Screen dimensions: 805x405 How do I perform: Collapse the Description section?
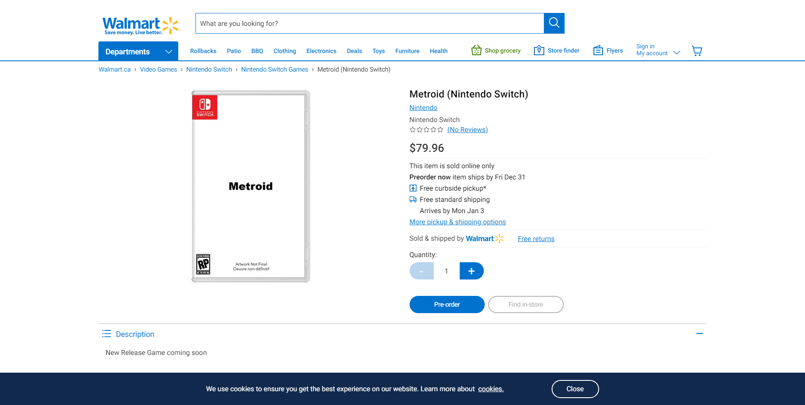pos(700,333)
